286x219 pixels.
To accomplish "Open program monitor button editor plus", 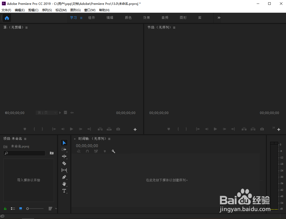I will pos(279,129).
